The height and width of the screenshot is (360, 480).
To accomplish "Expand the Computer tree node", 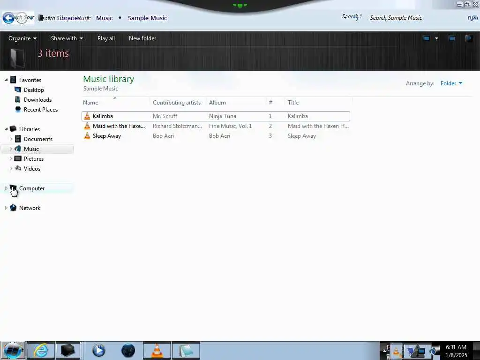I will (6, 188).
